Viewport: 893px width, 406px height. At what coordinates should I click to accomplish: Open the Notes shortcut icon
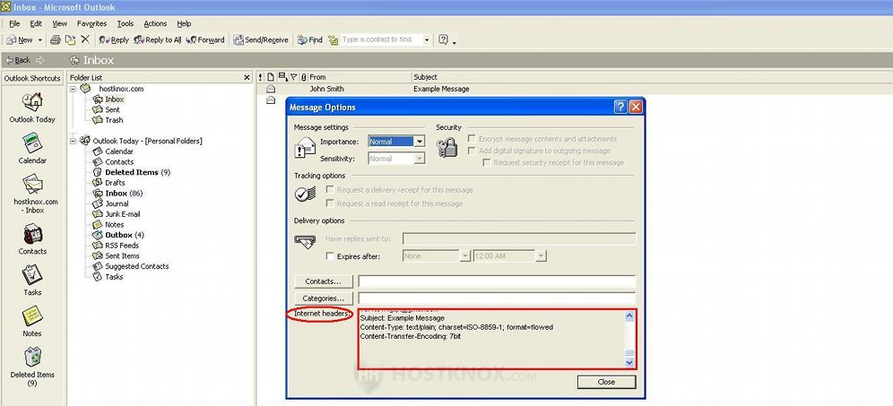(x=32, y=316)
